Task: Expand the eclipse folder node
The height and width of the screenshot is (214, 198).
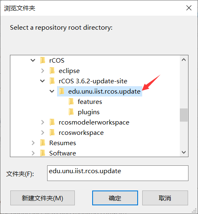Action: coord(43,71)
